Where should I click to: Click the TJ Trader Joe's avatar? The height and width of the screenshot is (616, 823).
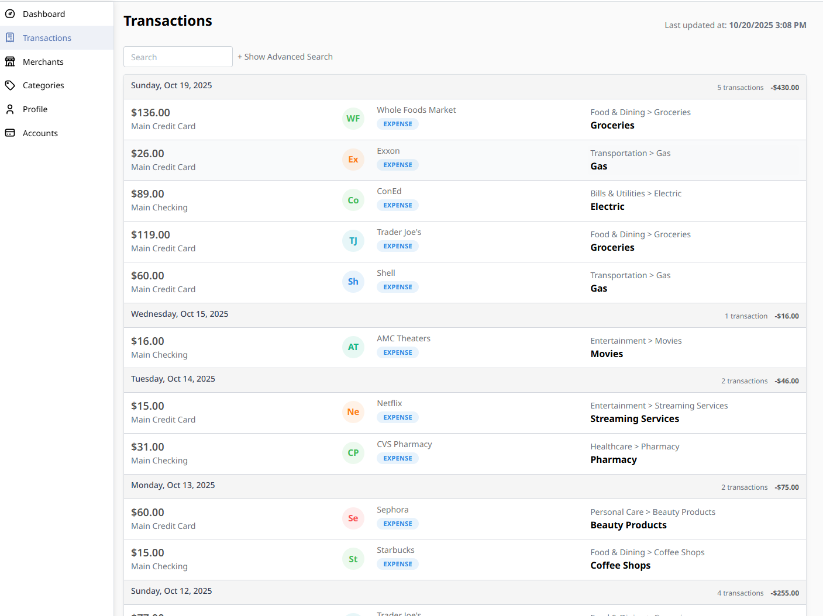[x=353, y=241]
